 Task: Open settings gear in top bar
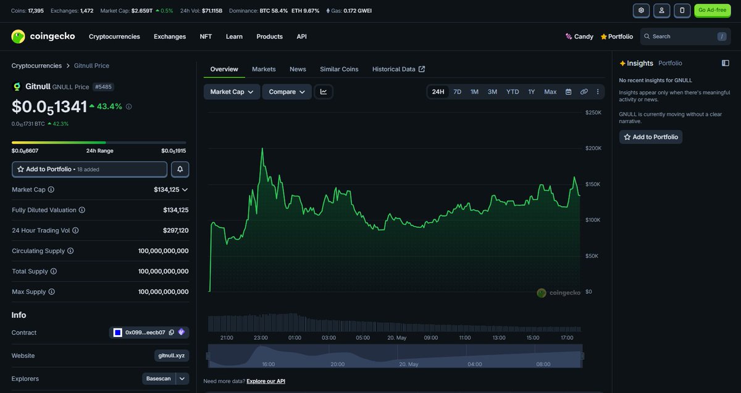[642, 10]
